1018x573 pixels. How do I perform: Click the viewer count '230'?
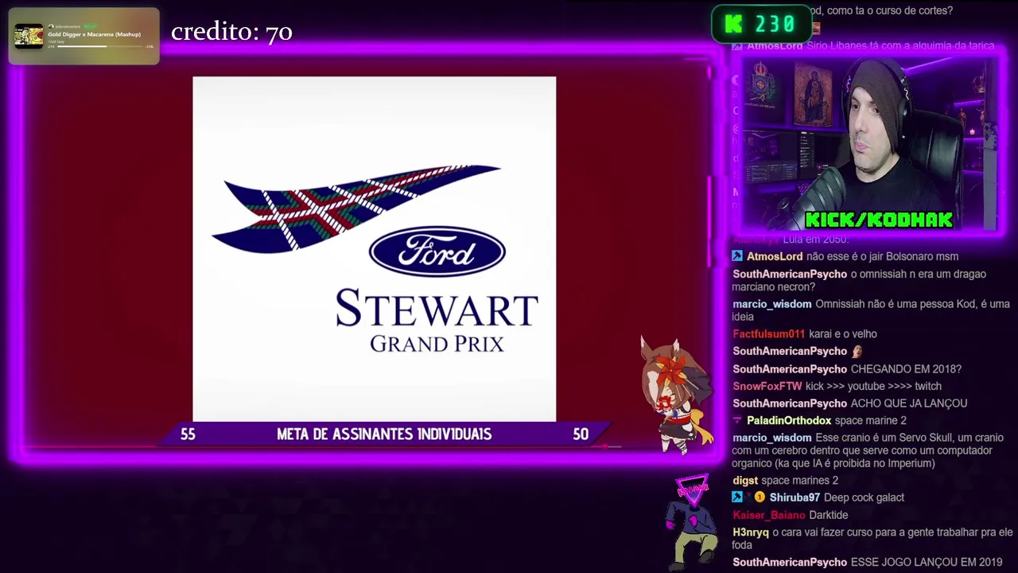pyautogui.click(x=775, y=25)
